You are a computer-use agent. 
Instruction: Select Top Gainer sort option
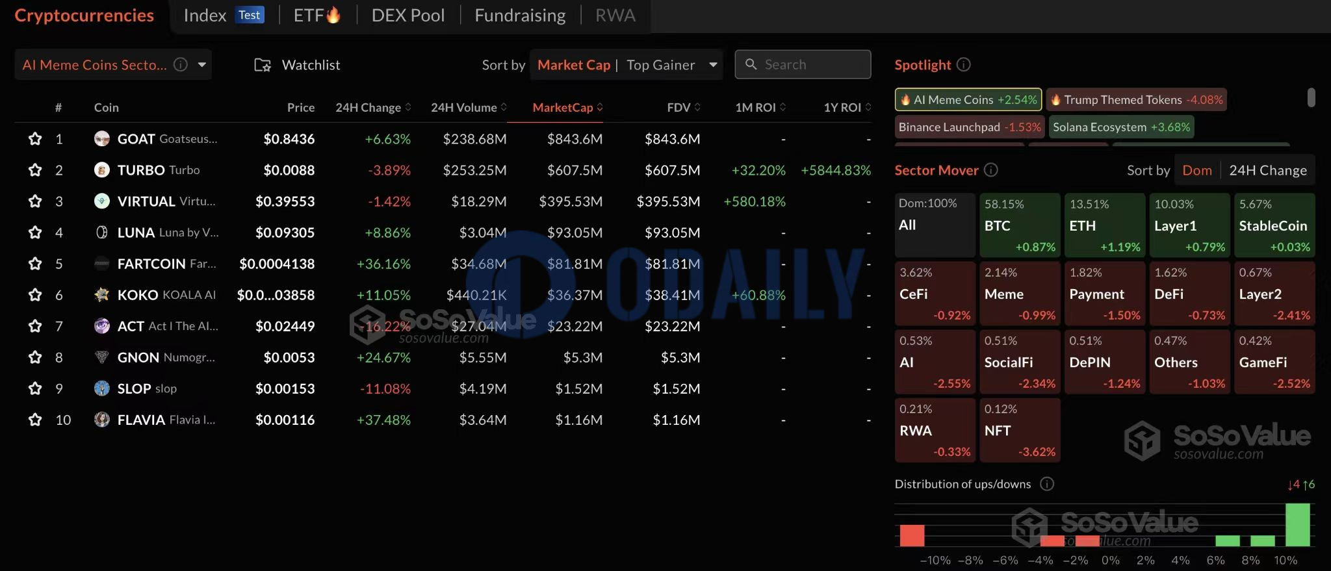pos(660,65)
